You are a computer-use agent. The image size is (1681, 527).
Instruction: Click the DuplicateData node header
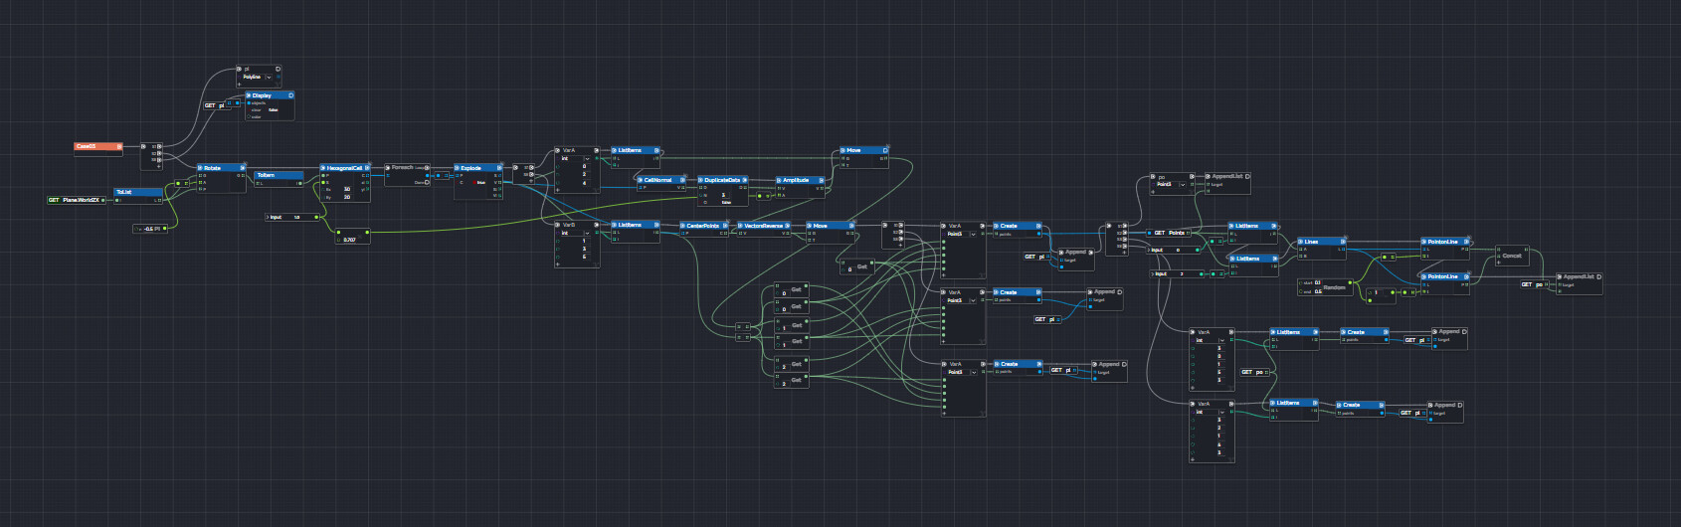point(724,180)
